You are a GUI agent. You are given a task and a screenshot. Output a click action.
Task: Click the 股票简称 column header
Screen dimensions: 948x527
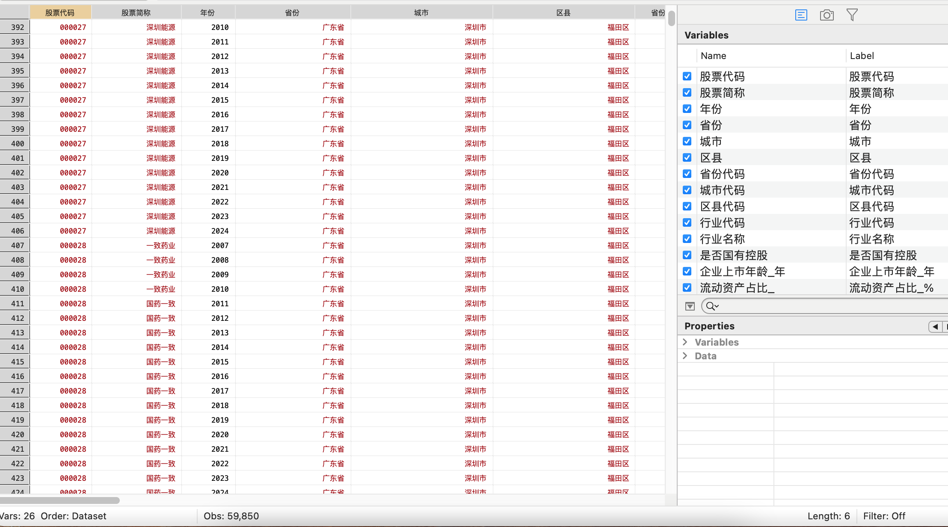pyautogui.click(x=136, y=13)
